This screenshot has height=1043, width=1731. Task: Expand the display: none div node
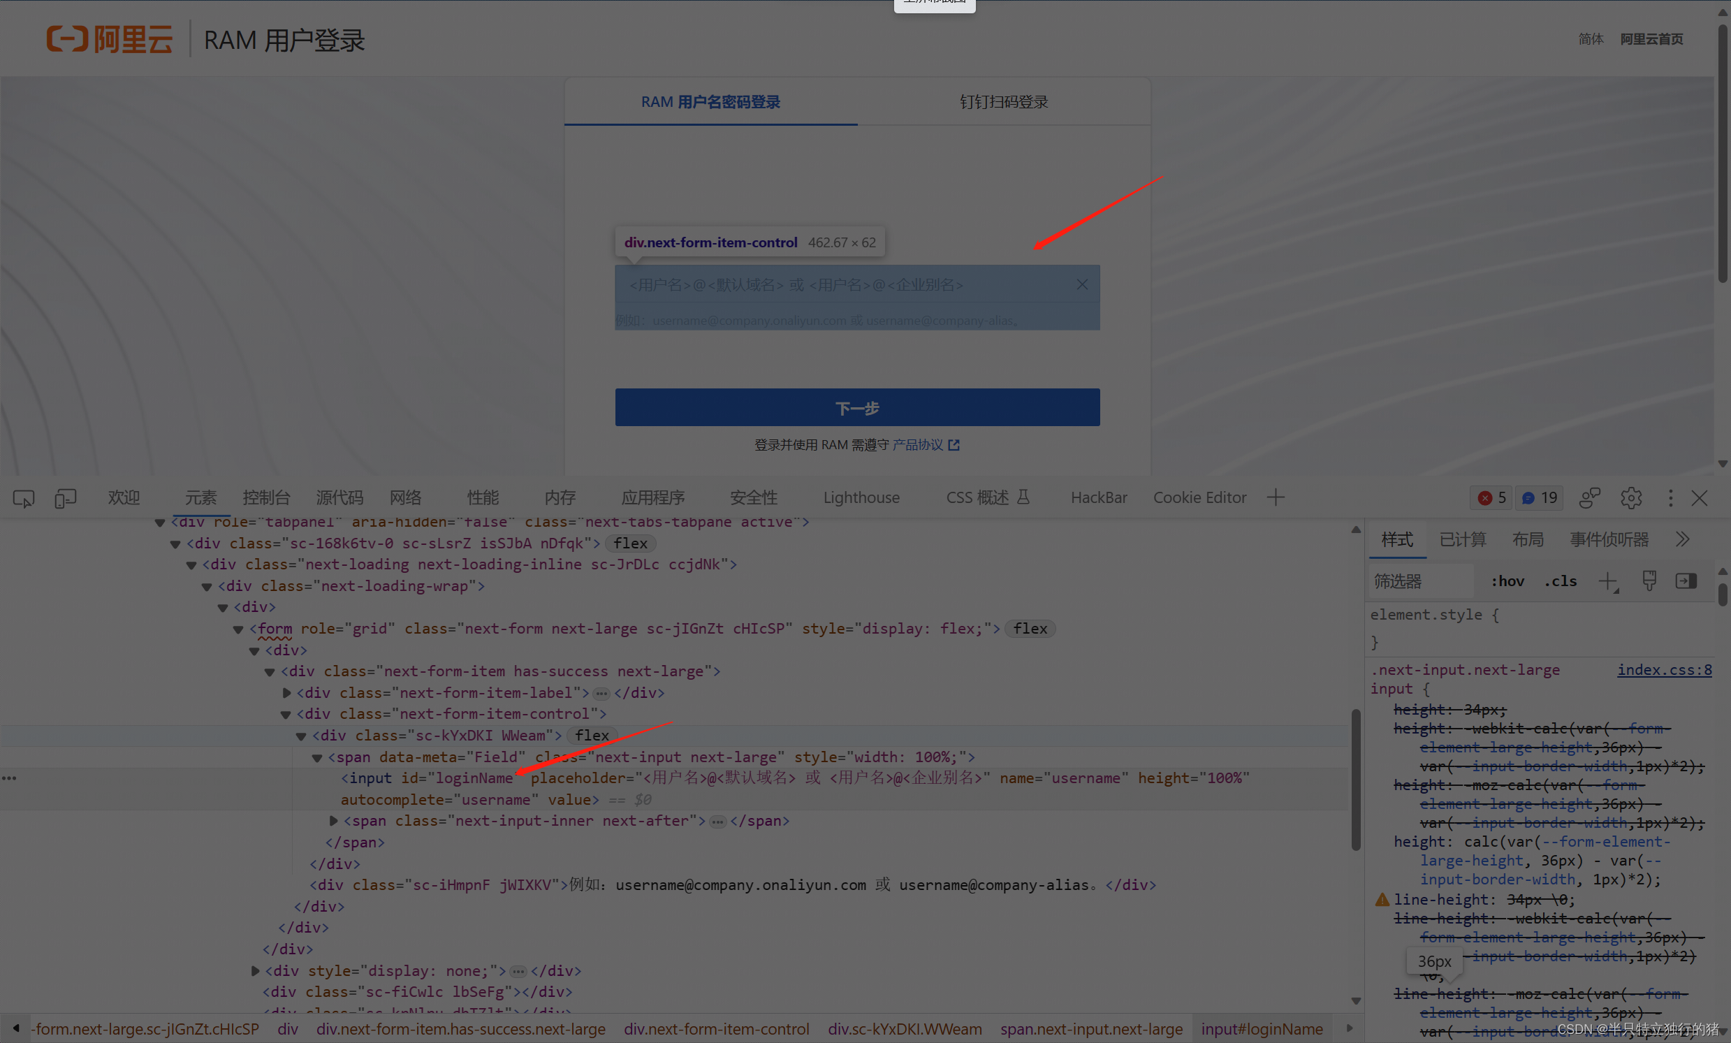255,970
